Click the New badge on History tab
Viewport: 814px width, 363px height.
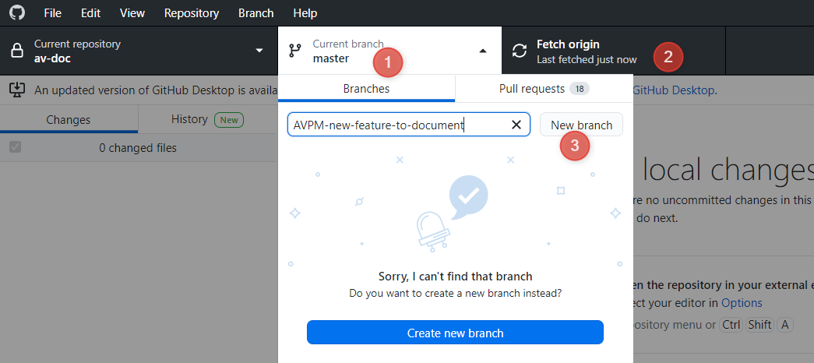(x=229, y=120)
